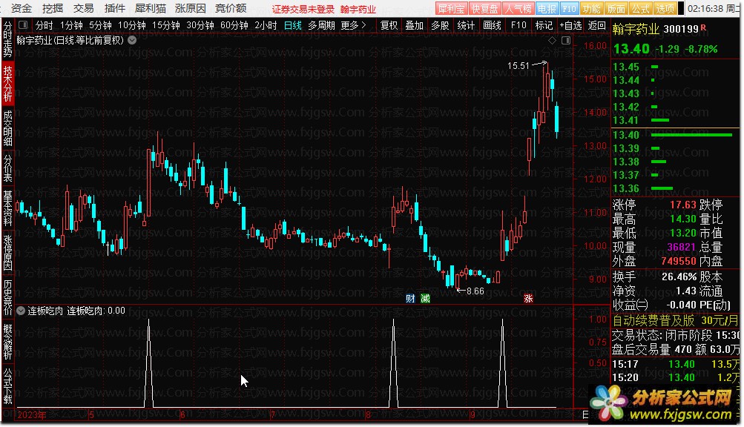
Task: Select 5分钟 period
Action: (100, 25)
